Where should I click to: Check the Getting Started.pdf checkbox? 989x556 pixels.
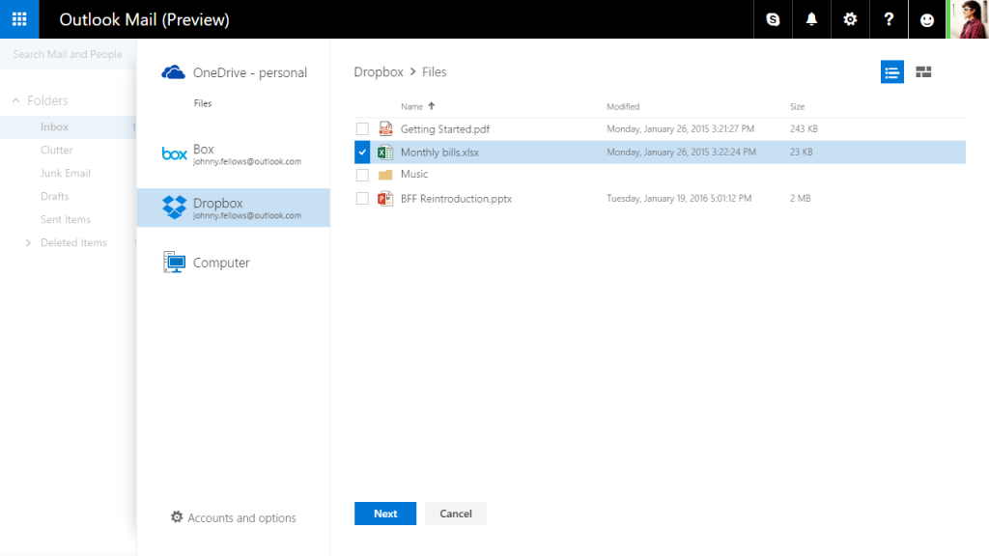tap(362, 128)
